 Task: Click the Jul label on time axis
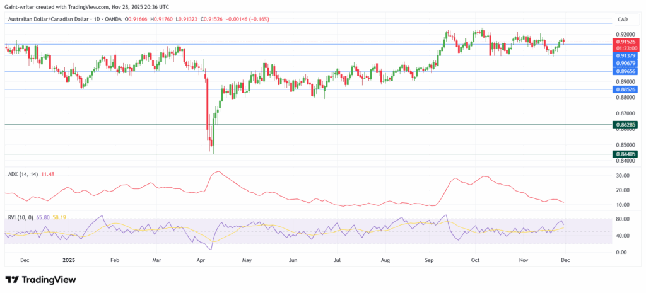tap(336, 260)
